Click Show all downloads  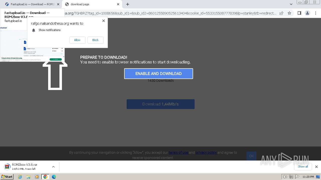click(x=303, y=166)
